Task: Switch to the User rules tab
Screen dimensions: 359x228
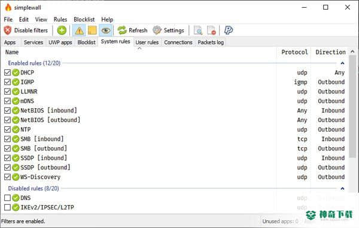Action: coord(147,42)
